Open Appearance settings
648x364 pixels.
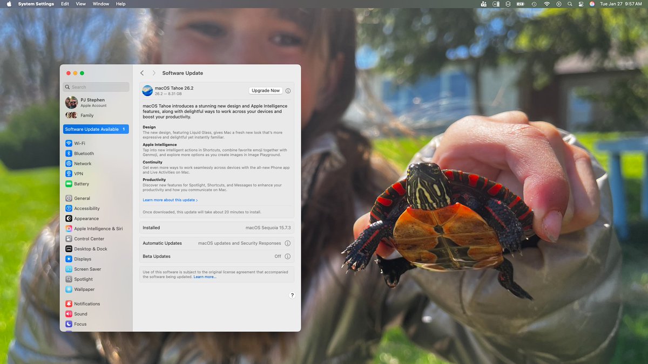(x=96, y=218)
